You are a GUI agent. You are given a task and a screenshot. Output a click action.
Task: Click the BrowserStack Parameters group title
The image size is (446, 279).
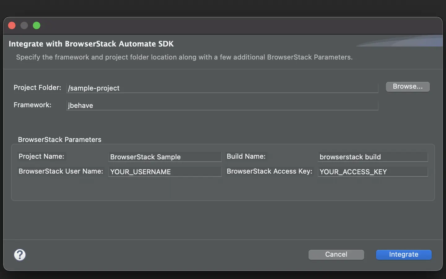coord(59,139)
